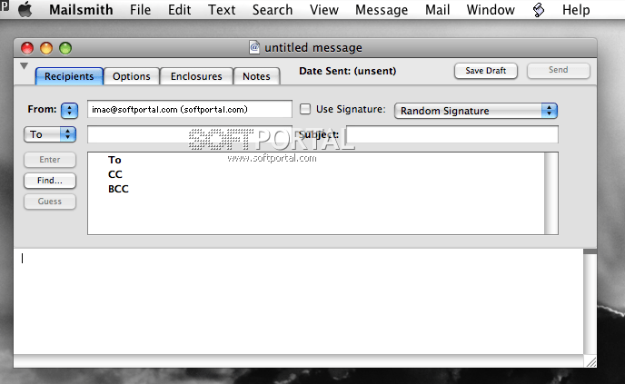Viewport: 625px width, 384px height.
Task: Click the Guess button
Action: point(49,202)
